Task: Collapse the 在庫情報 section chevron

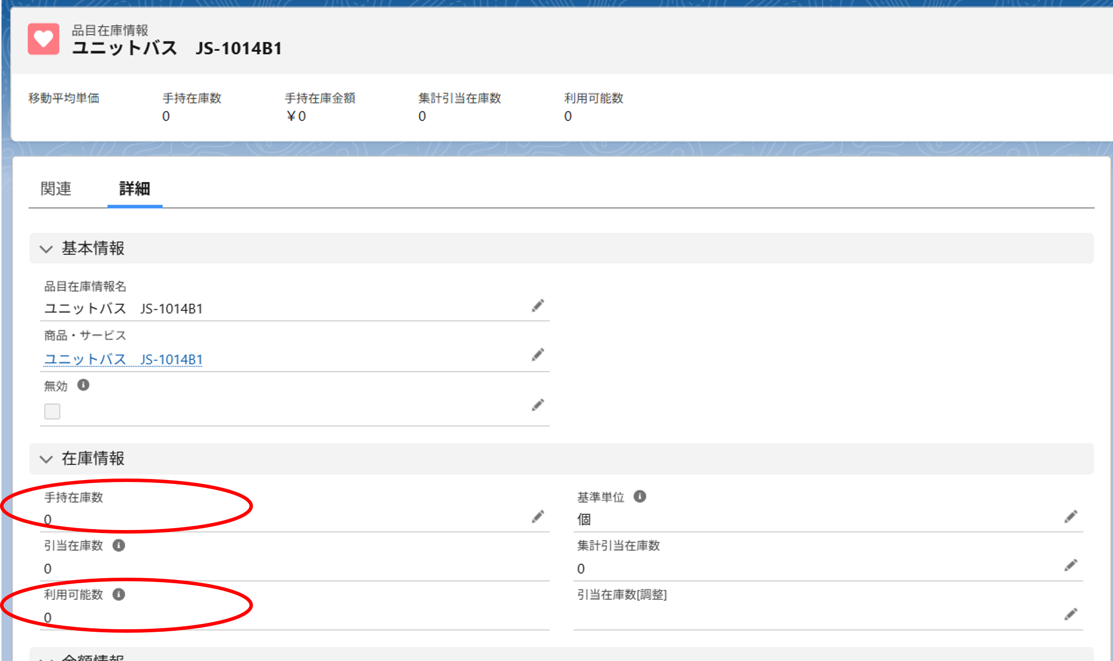Action: 46,459
